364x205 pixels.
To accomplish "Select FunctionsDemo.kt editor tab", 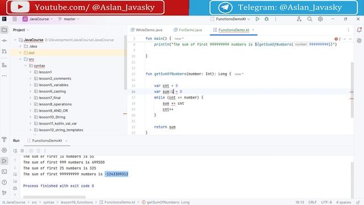I will click(234, 30).
